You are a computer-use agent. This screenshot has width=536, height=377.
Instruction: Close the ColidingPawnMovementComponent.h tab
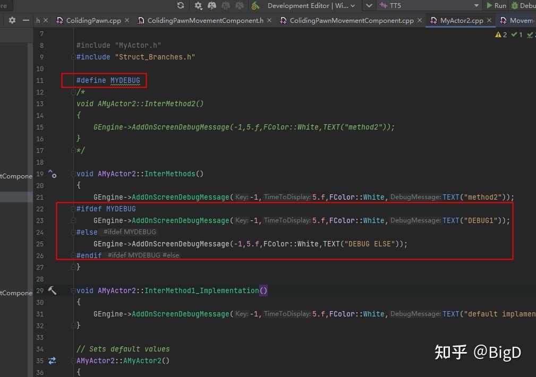(269, 21)
